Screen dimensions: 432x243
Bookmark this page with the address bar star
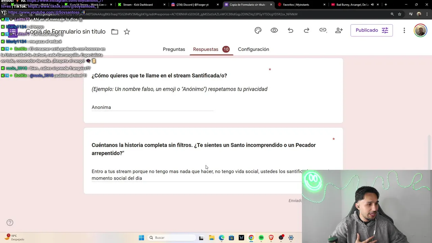tap(400, 14)
